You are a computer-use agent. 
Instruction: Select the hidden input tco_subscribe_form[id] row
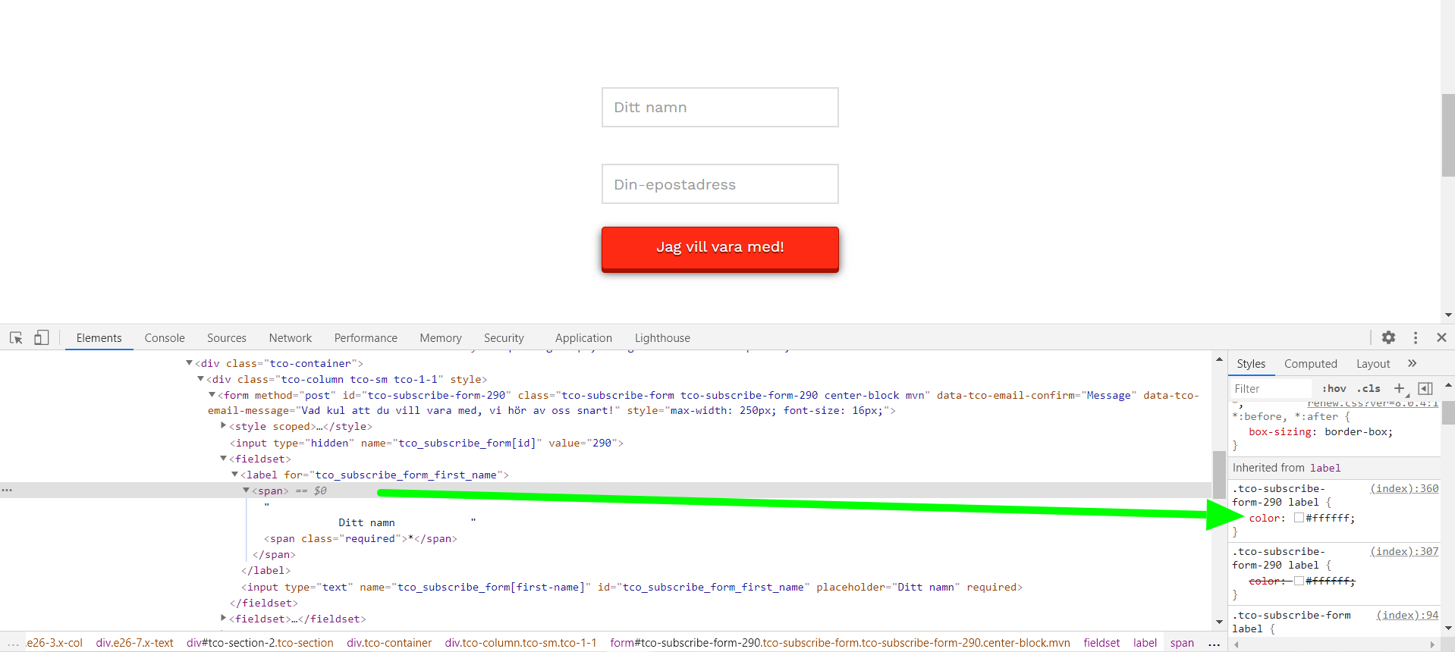426,443
